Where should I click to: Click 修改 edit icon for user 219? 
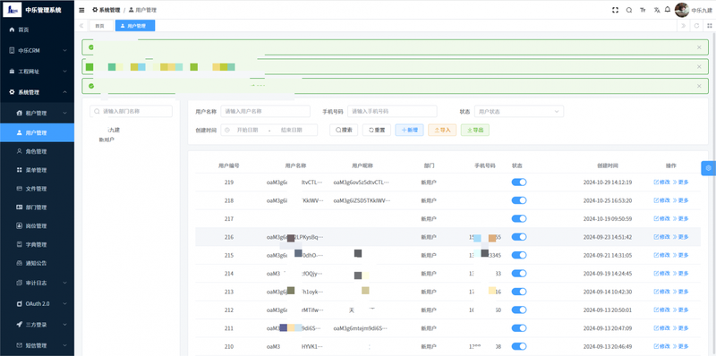coord(662,182)
